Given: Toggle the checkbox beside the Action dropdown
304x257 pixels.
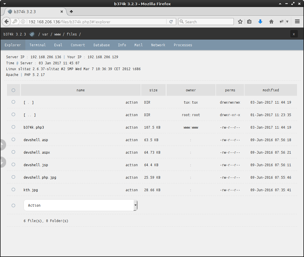Looking at the screenshot, I should coord(13,205).
